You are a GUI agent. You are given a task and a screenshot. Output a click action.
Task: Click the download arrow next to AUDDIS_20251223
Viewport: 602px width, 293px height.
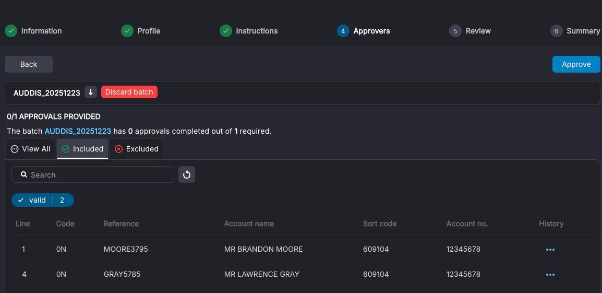[x=91, y=92]
